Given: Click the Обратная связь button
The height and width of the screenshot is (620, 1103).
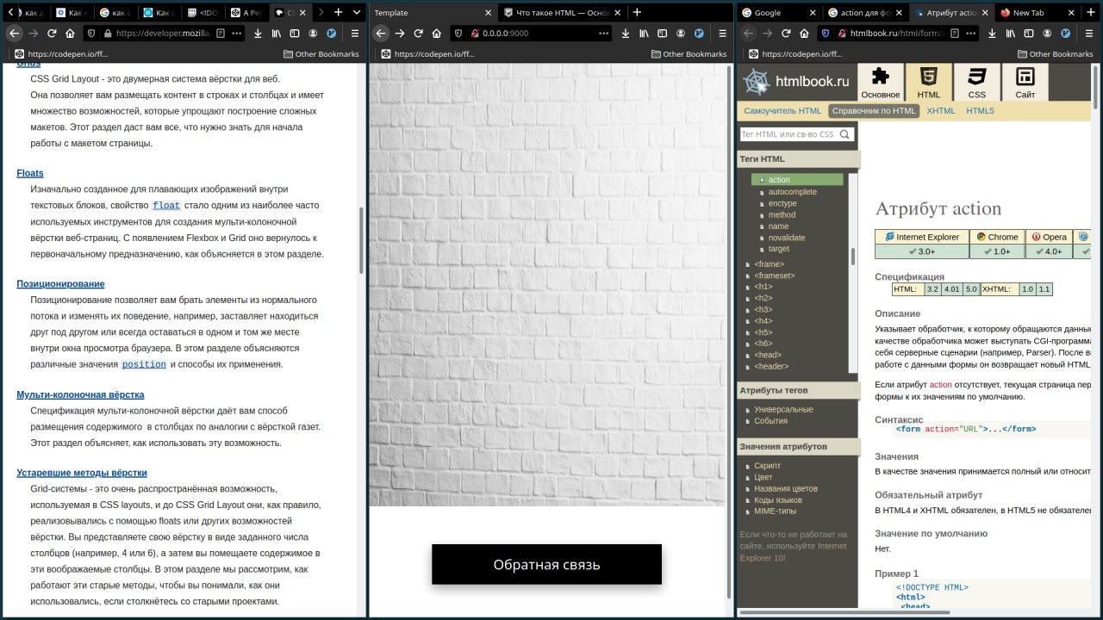Looking at the screenshot, I should 546,565.
